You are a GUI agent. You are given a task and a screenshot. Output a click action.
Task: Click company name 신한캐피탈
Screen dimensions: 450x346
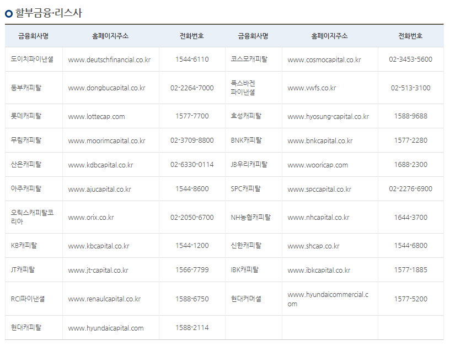[x=246, y=245]
